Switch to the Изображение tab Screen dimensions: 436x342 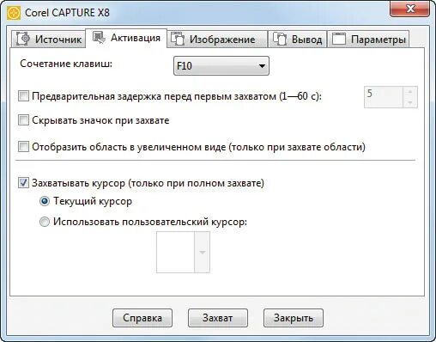point(217,39)
